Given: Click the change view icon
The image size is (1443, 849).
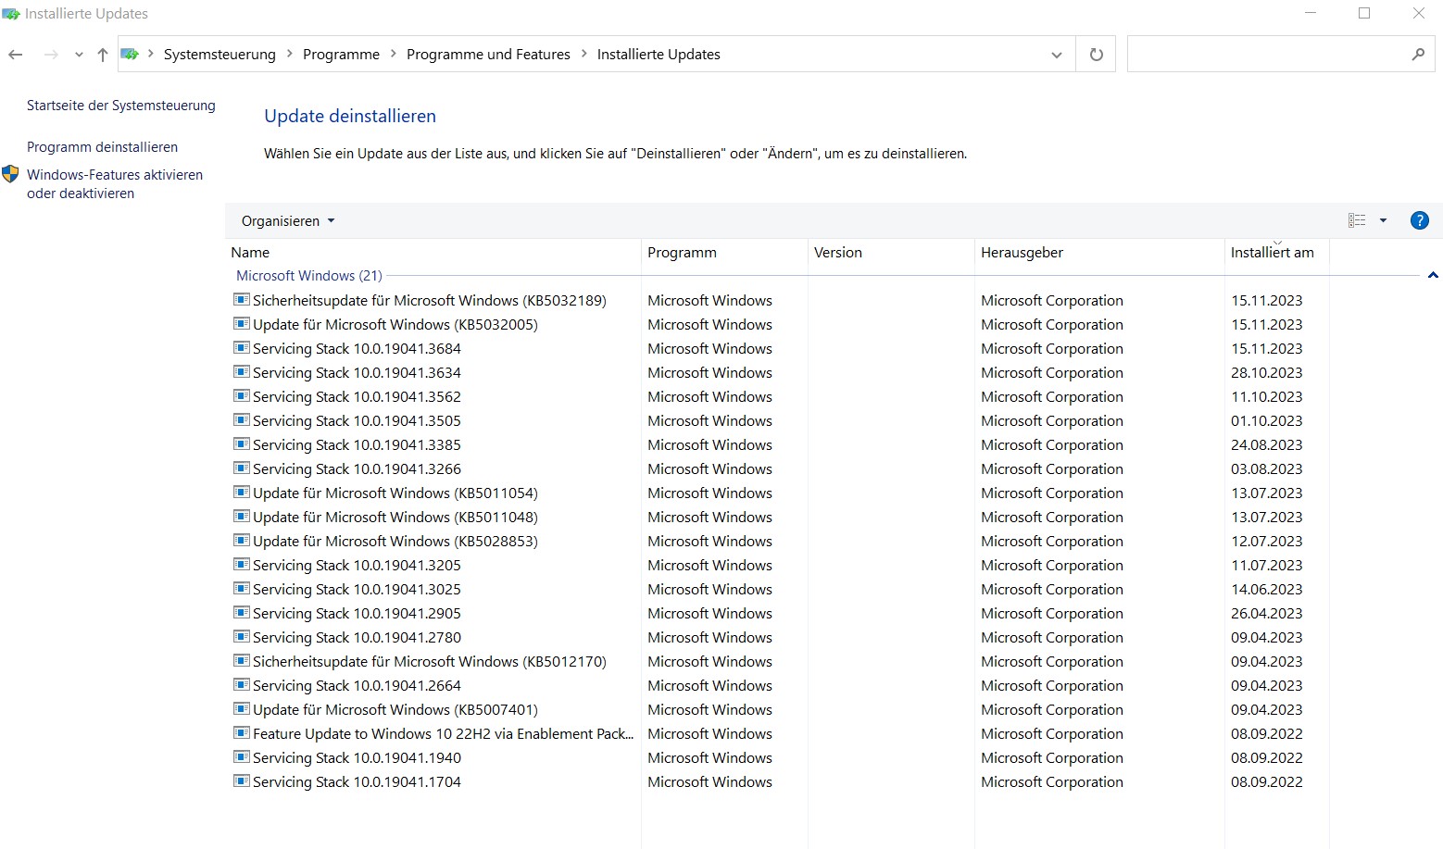Looking at the screenshot, I should [x=1357, y=220].
